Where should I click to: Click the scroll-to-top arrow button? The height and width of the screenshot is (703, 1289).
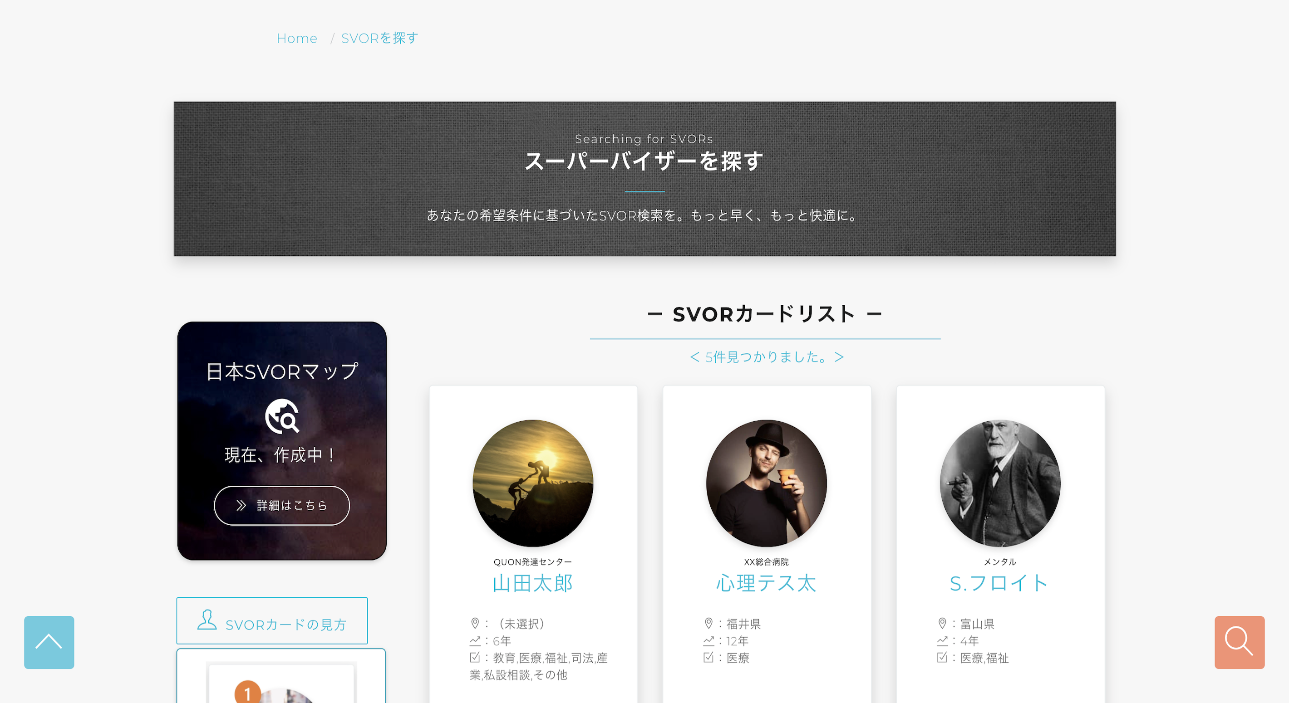(x=49, y=642)
